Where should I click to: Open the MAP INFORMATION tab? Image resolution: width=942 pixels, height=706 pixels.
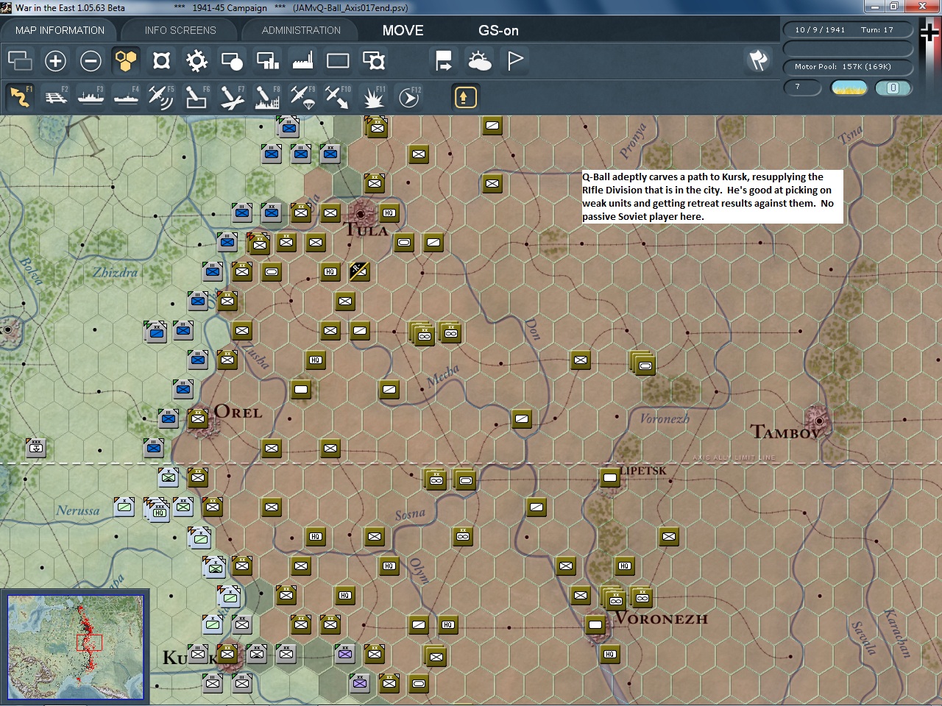[60, 30]
